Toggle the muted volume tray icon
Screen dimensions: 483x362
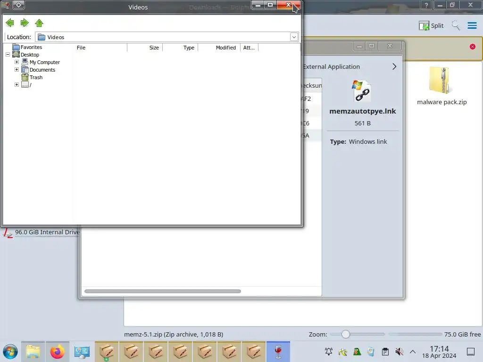(399, 352)
